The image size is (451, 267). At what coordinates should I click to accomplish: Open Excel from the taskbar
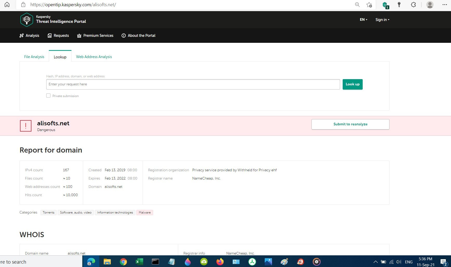(x=139, y=262)
